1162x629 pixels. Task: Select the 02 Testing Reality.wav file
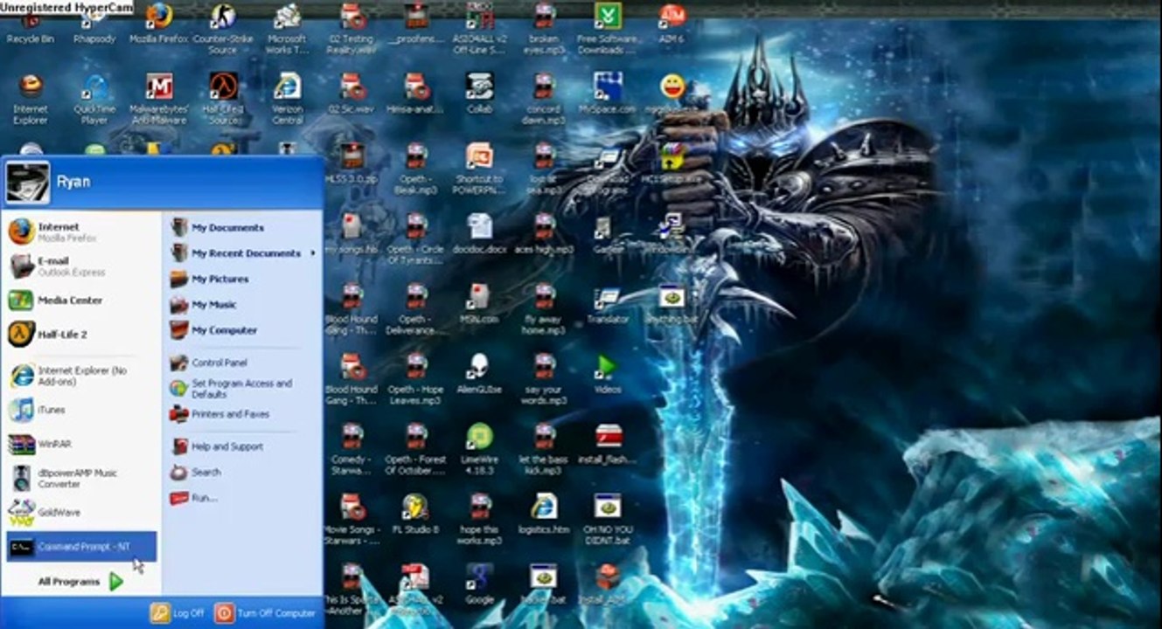point(351,30)
